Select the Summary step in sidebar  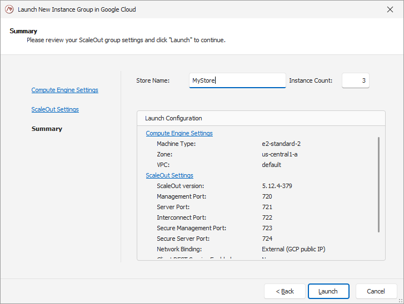pos(47,129)
